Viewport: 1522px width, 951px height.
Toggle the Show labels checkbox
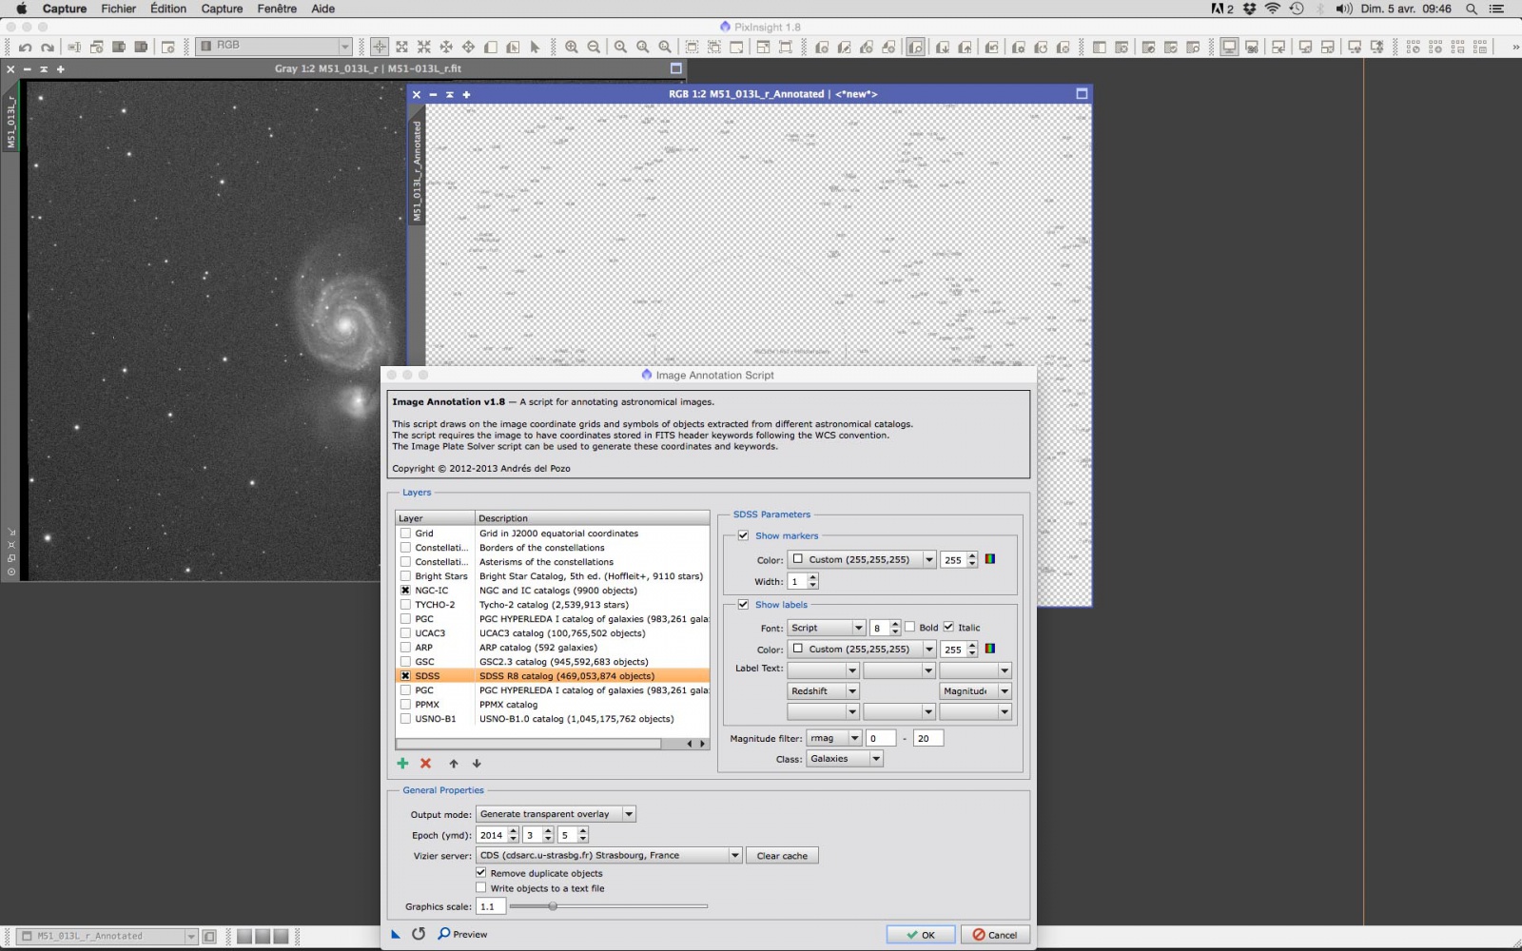(x=743, y=604)
